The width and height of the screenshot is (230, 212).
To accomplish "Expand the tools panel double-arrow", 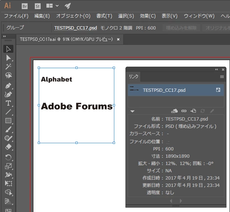I will (5, 36).
